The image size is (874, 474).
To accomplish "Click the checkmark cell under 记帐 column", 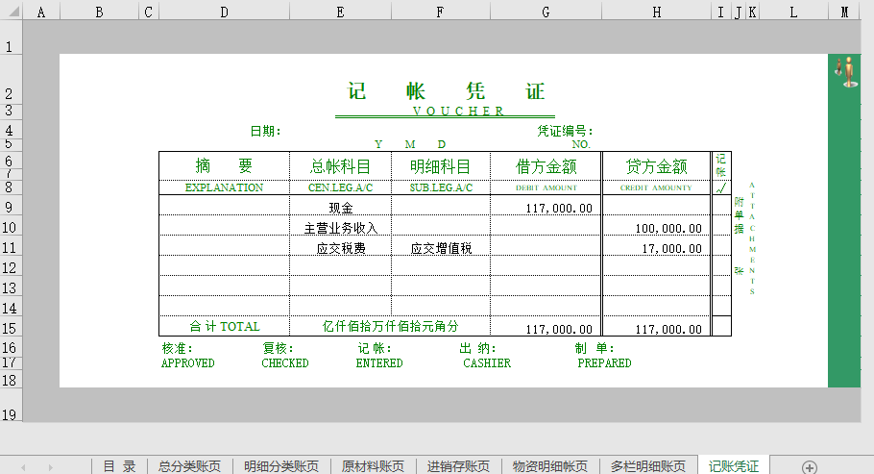I will [721, 187].
